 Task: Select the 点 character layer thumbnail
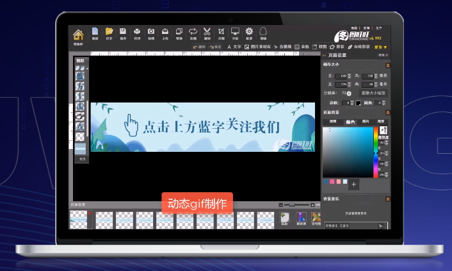pos(80,126)
